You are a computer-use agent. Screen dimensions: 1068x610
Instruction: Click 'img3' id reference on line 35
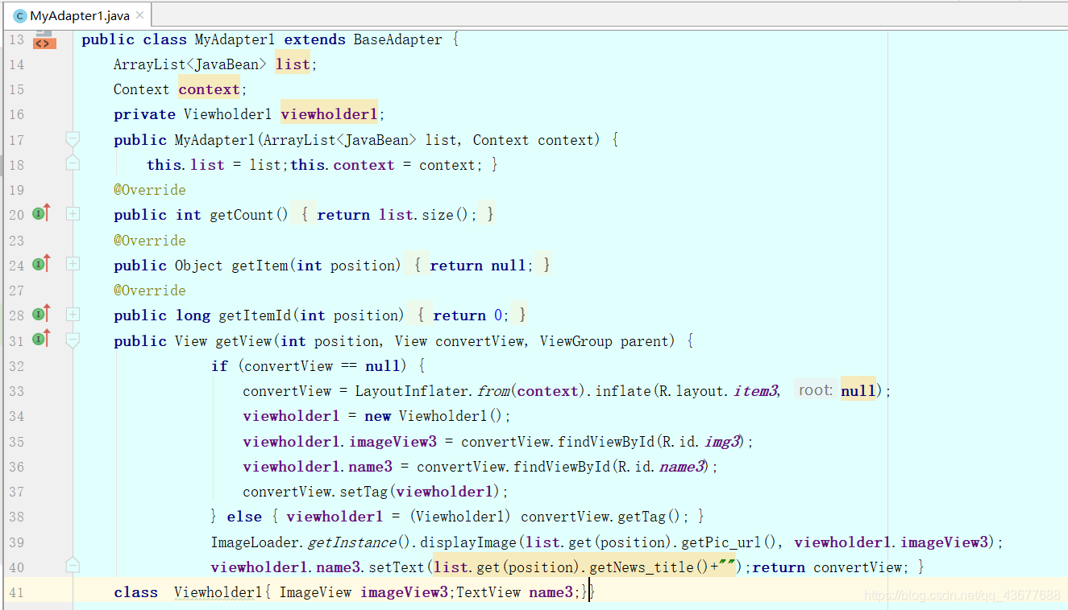[x=721, y=442]
